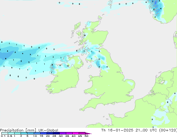Viewport: 177px width, 137px height.
Task: Click the above-50 arrow tip of legend
Action: 88,133
